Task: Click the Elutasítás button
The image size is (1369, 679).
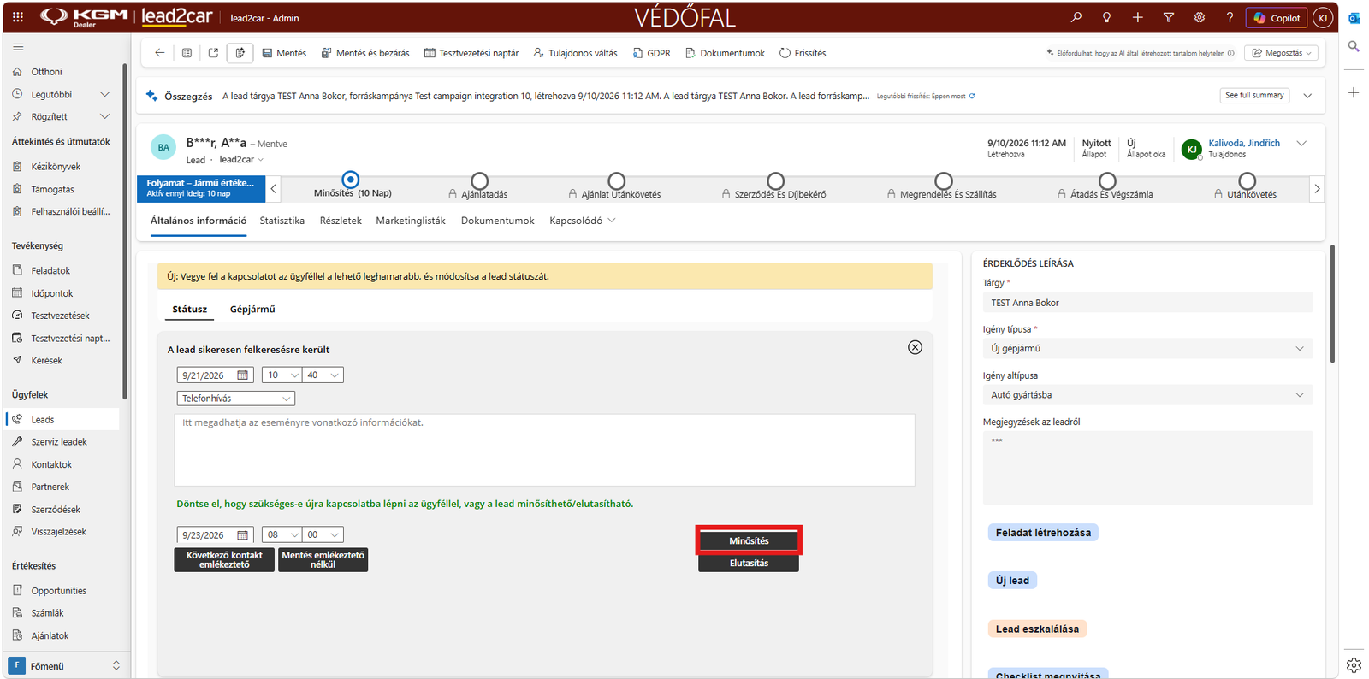Action: [749, 564]
